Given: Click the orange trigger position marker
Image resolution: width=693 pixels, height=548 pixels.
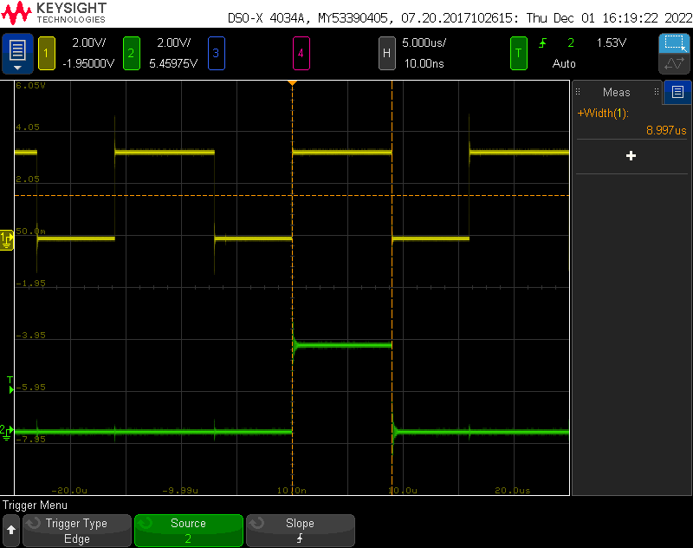Looking at the screenshot, I should (292, 84).
